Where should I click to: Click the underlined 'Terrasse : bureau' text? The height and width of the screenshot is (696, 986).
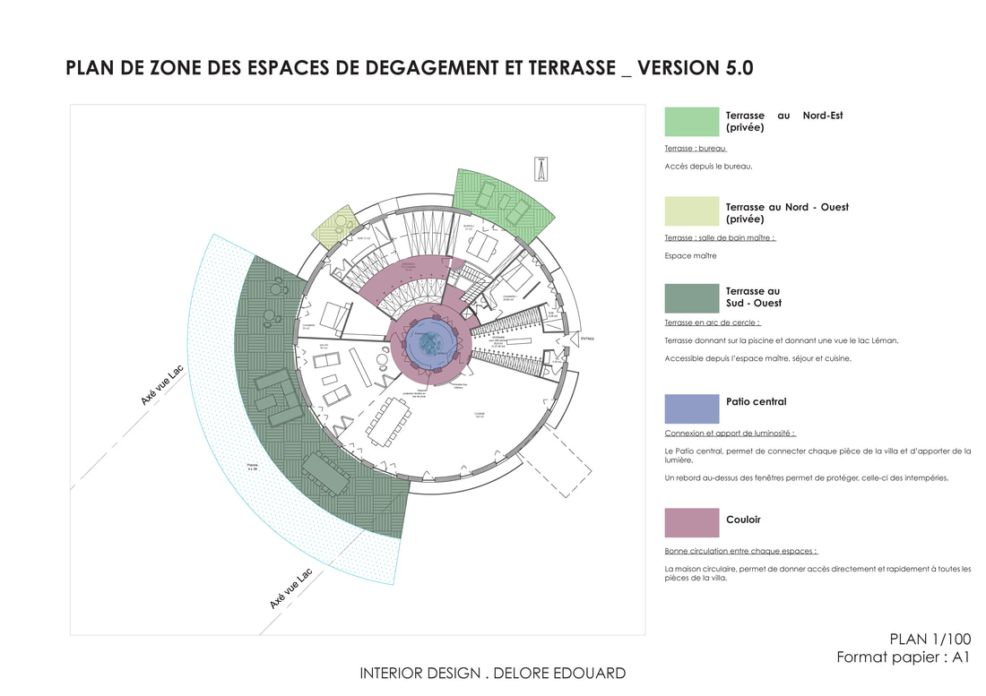[x=696, y=149]
